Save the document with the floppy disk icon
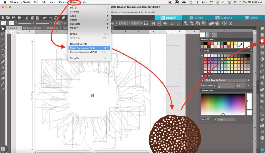The height and width of the screenshot is (153, 265). 14,18
